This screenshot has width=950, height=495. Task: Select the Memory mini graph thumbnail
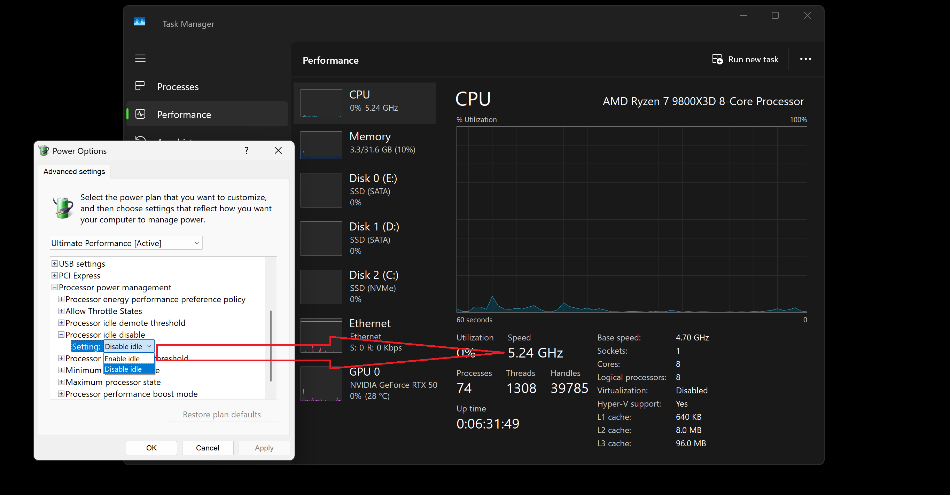click(x=321, y=145)
